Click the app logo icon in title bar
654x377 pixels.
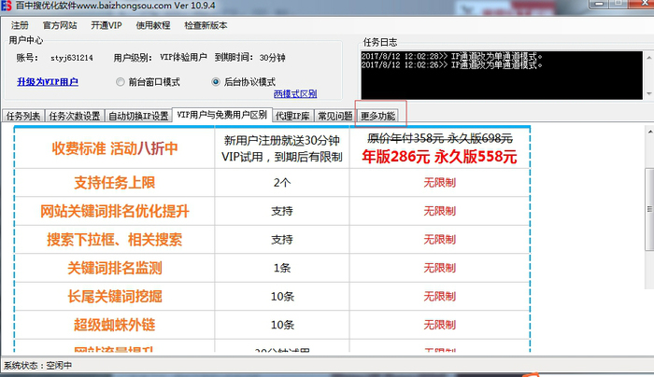tap(7, 7)
